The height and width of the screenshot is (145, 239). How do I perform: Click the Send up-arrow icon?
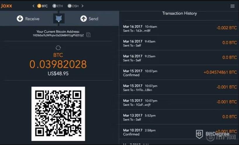[x=84, y=19]
